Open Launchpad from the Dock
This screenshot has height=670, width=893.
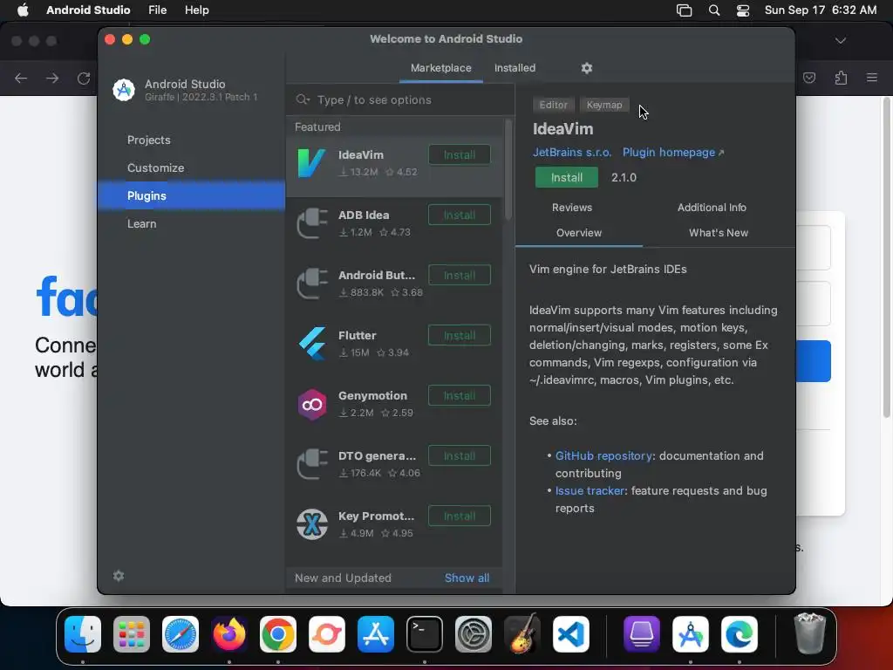pos(132,634)
